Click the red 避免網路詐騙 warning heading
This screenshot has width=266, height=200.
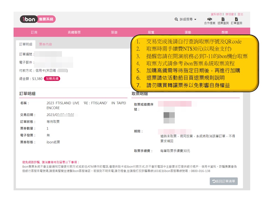point(50,162)
